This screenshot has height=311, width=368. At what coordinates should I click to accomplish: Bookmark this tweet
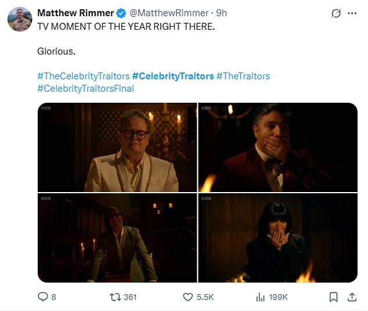pyautogui.click(x=334, y=296)
